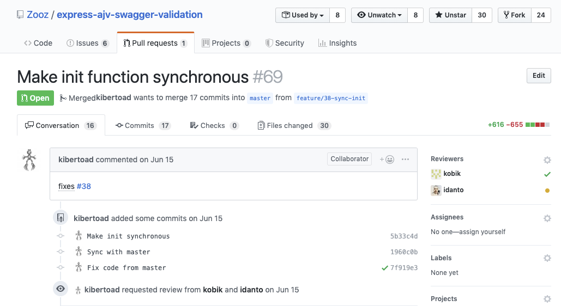Screen dimensions: 561x306
Task: Open the comment's three-dot options menu
Action: click(x=405, y=160)
